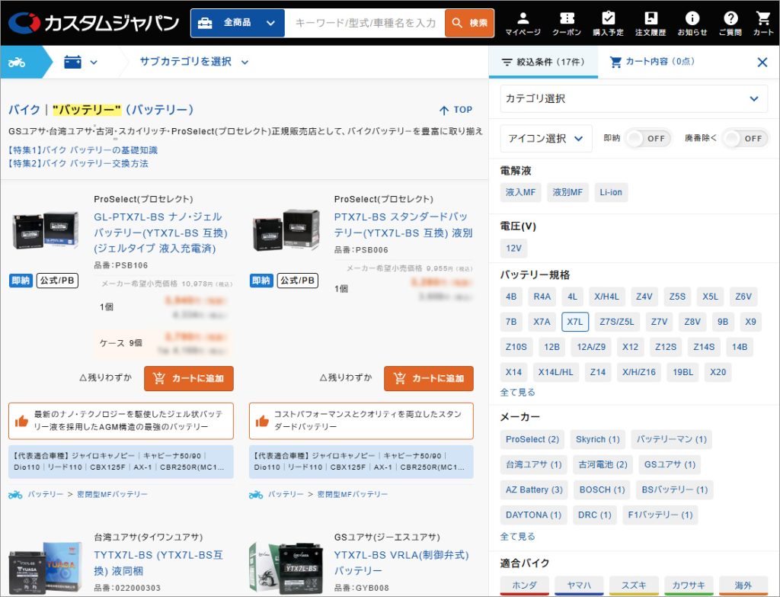Filter by maker ProSelect (2)
This screenshot has width=780, height=597.
532,439
